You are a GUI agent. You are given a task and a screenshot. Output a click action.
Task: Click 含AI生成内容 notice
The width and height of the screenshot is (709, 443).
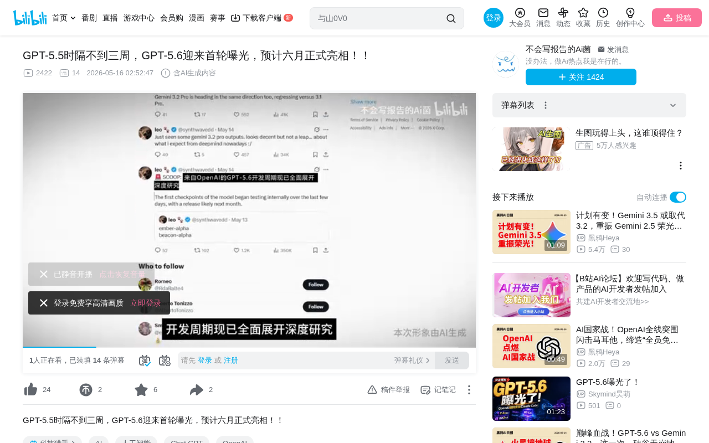pos(188,73)
